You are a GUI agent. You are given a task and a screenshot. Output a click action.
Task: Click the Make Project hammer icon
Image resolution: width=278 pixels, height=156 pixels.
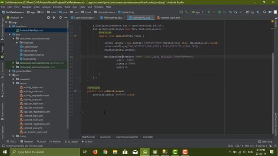pos(186,12)
